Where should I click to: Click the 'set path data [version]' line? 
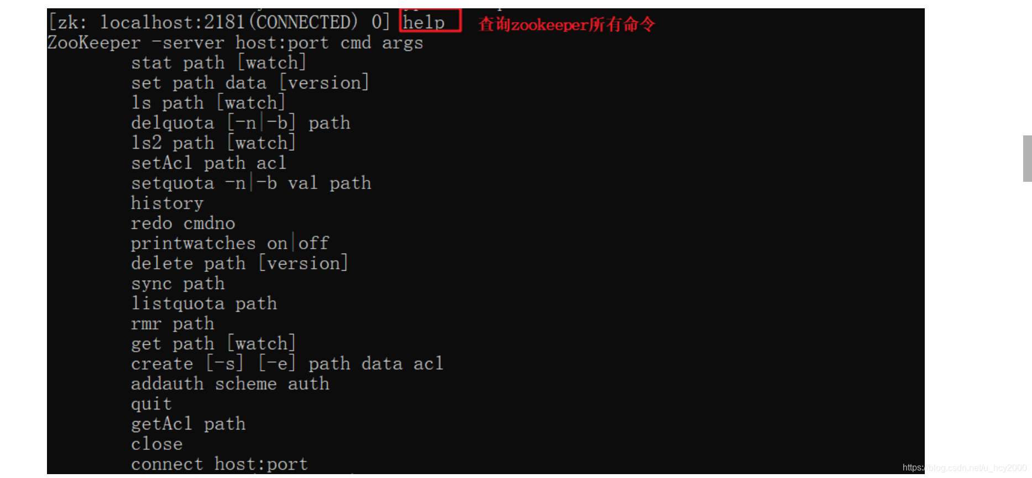pos(250,83)
